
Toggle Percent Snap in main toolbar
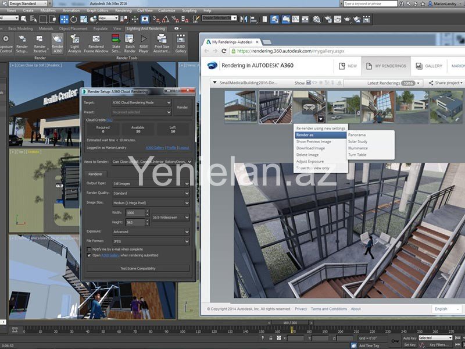pos(175,19)
